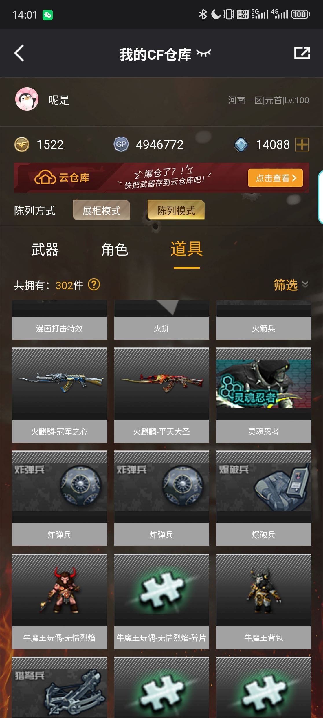
Task: Switch to 陈列模式 display mode
Action: 176,210
